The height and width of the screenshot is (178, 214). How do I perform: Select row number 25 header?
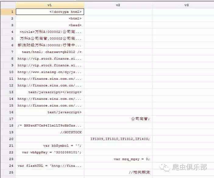coord(8,172)
